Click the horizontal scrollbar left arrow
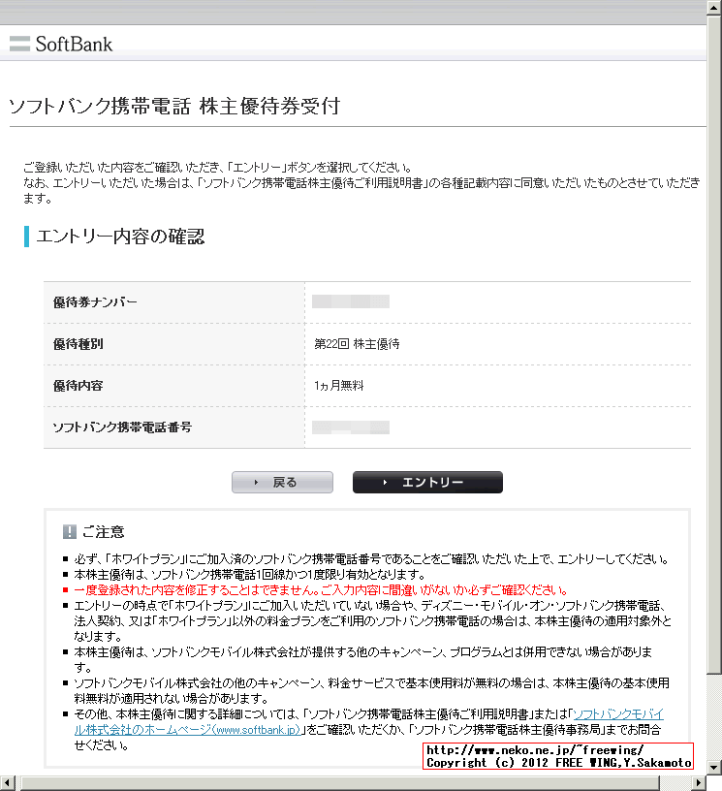The image size is (722, 791). tap(7, 783)
